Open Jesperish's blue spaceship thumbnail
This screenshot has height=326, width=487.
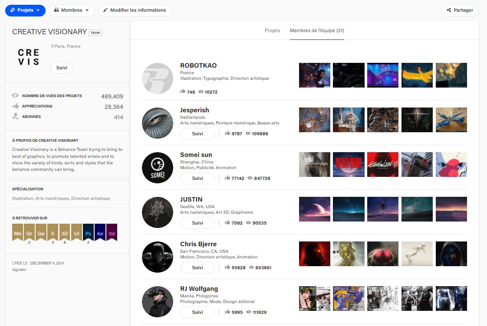coord(451,120)
